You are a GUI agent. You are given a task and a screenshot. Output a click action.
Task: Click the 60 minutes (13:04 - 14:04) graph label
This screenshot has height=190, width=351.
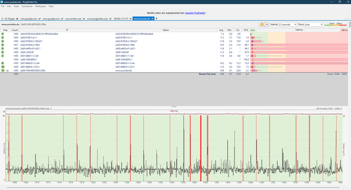[328, 108]
